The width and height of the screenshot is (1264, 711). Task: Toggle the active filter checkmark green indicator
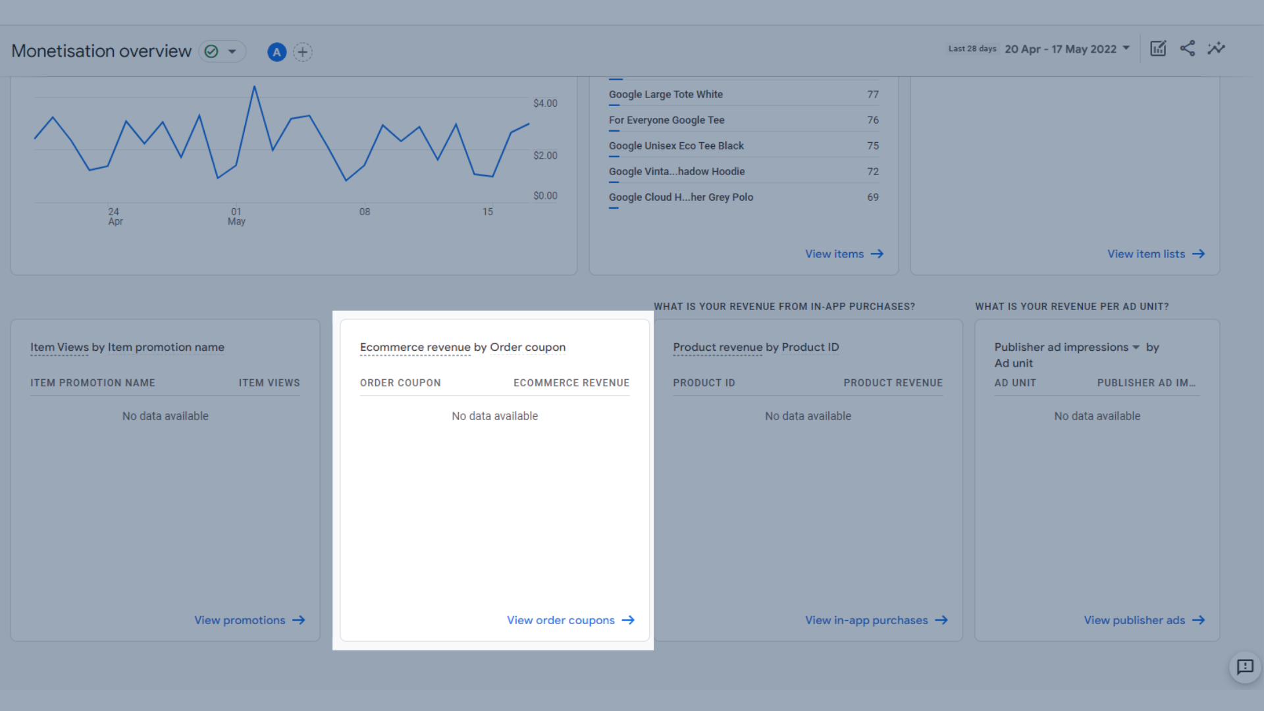point(212,51)
